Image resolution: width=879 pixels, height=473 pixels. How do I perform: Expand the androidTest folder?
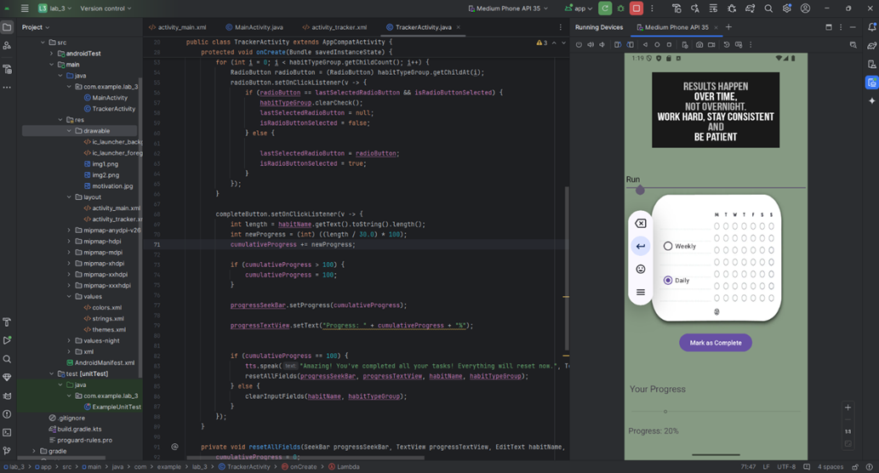[x=52, y=54]
